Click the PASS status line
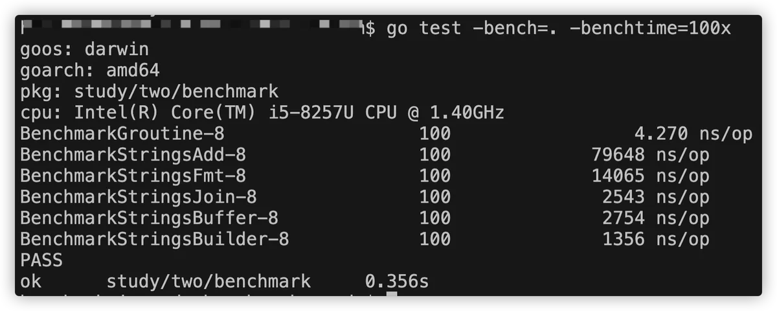The height and width of the screenshot is (311, 777). point(41,260)
